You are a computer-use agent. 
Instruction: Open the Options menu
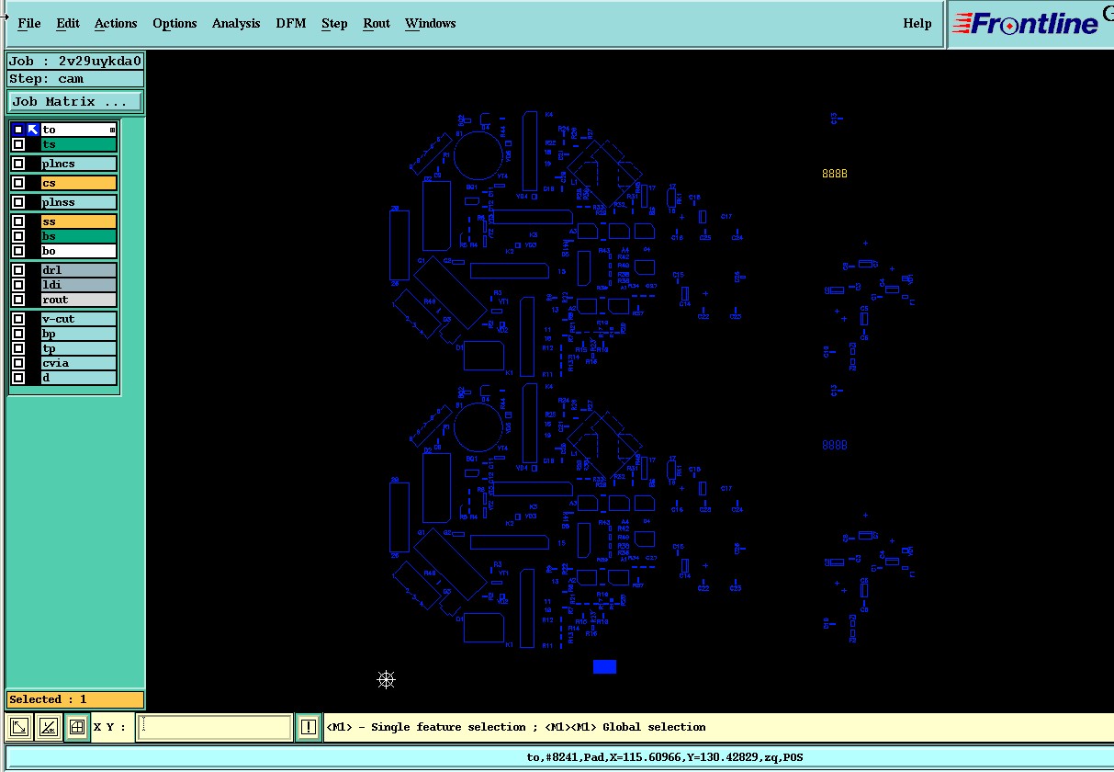(174, 24)
